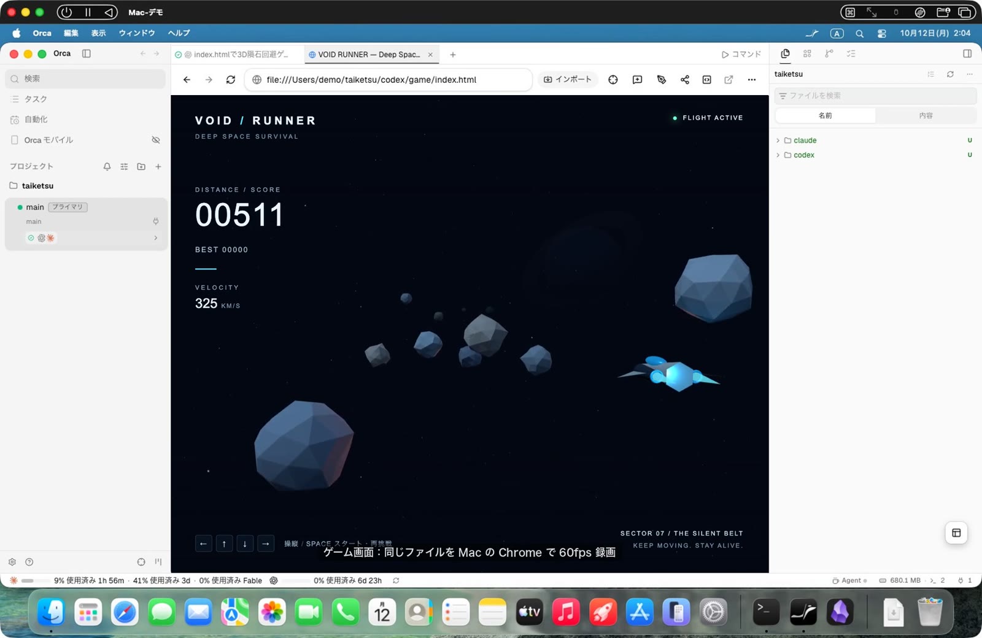The width and height of the screenshot is (982, 638).
Task: Click the search field labeled 検索
Action: click(x=85, y=79)
